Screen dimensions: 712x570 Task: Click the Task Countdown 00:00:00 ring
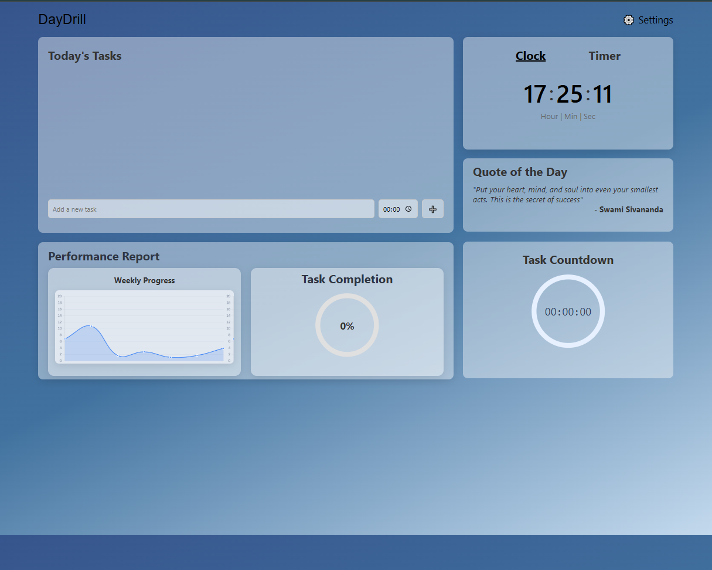(568, 311)
